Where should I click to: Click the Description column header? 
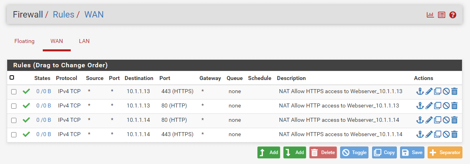(291, 78)
